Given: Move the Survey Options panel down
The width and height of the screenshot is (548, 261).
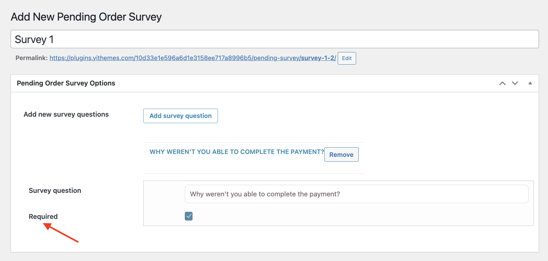Looking at the screenshot, I should pyautogui.click(x=515, y=83).
